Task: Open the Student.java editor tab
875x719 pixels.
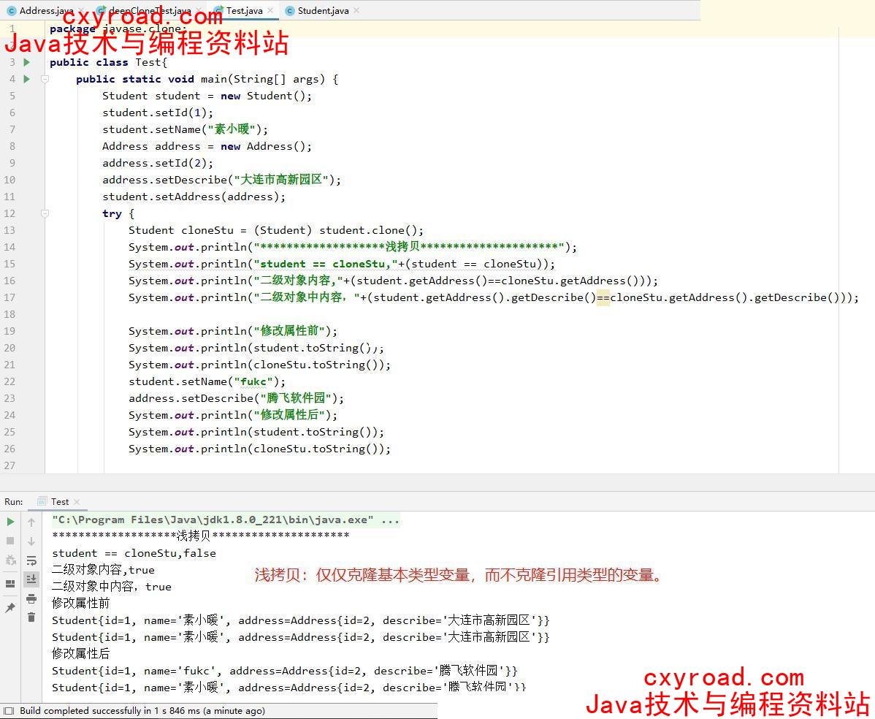Action: coord(323,11)
